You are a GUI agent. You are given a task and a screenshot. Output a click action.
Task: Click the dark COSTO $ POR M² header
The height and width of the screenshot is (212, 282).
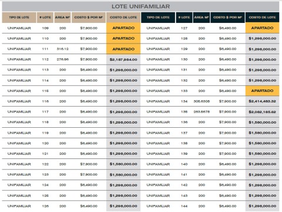(x=227, y=17)
